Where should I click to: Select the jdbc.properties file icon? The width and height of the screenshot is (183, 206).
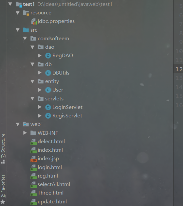point(34,21)
